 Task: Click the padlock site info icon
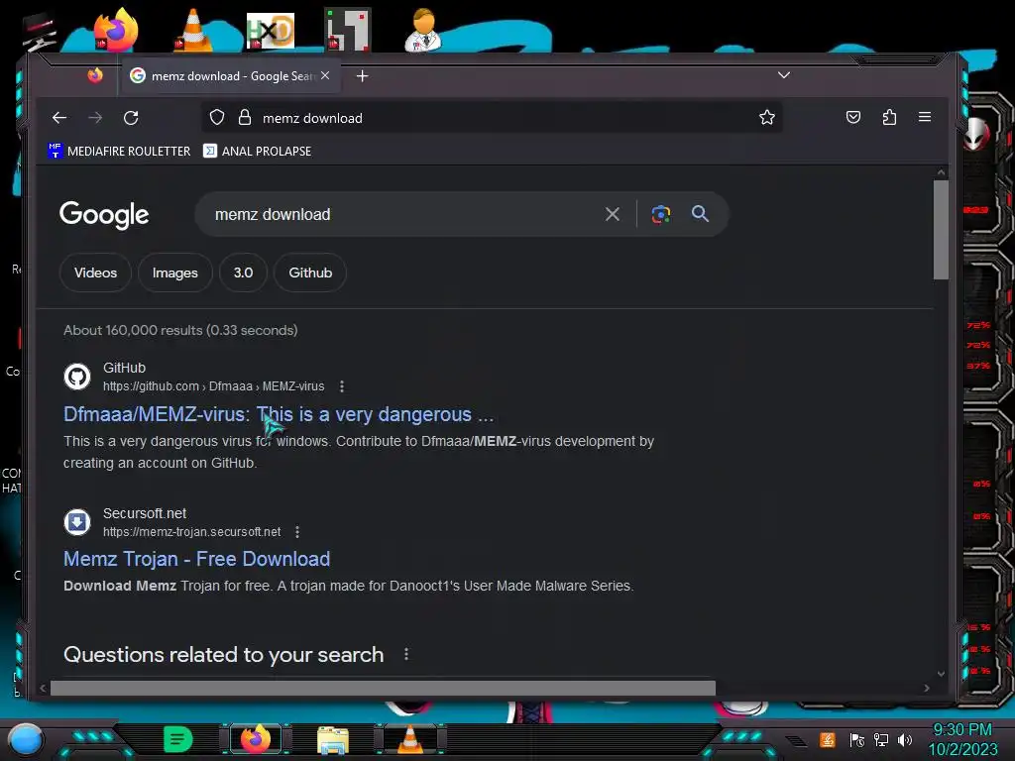(245, 117)
